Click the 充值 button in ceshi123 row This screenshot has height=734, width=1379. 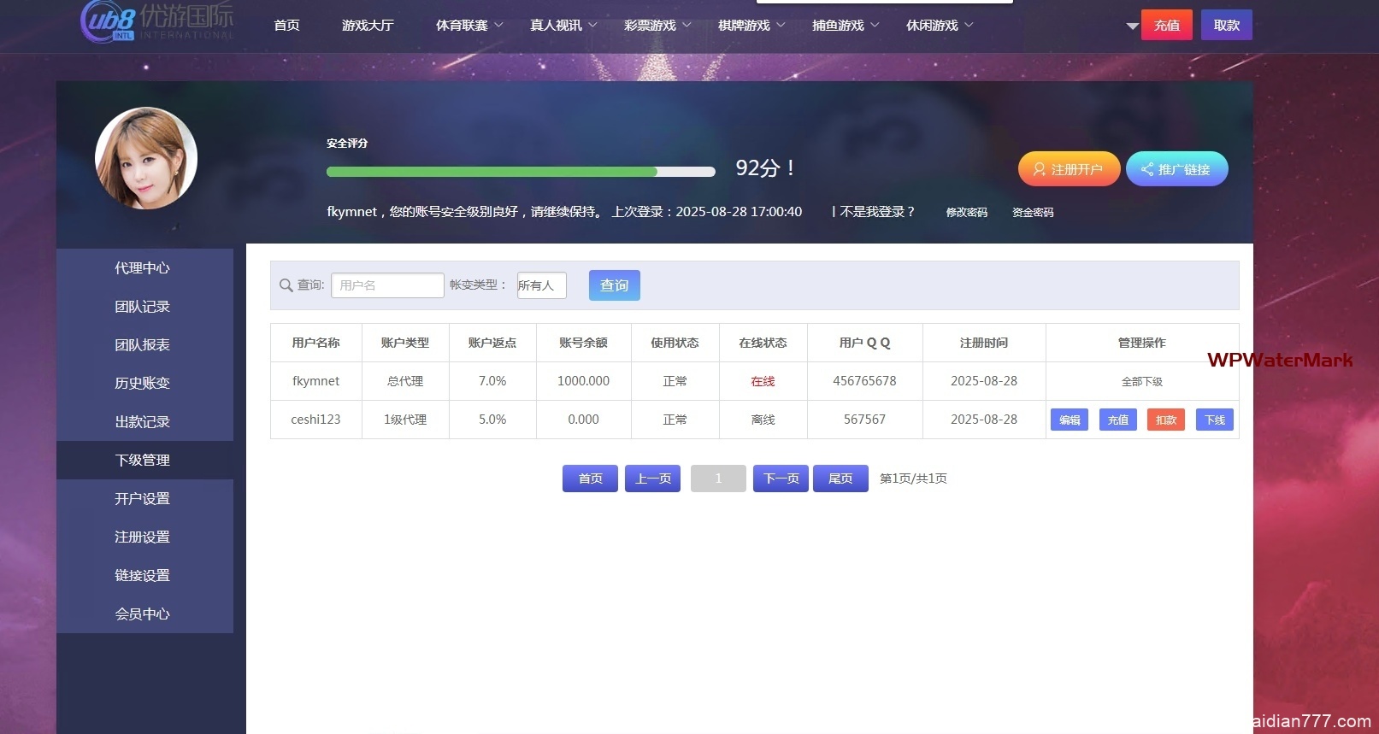(1117, 420)
